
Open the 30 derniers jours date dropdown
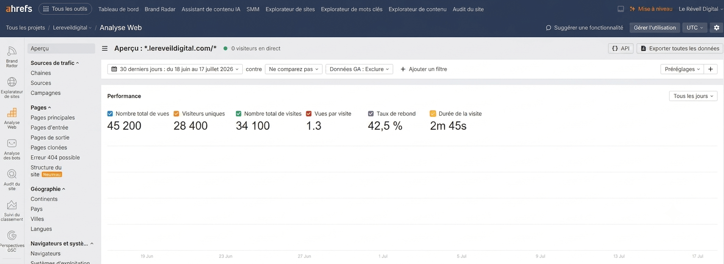click(175, 69)
